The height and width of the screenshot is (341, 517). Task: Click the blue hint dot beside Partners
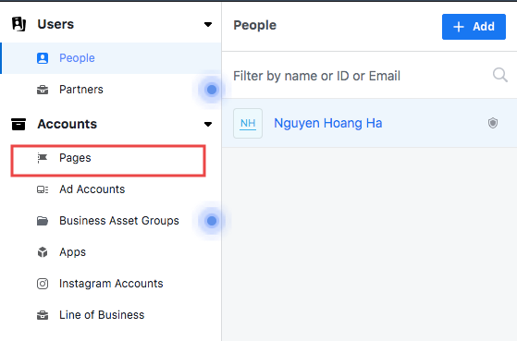pyautogui.click(x=212, y=90)
